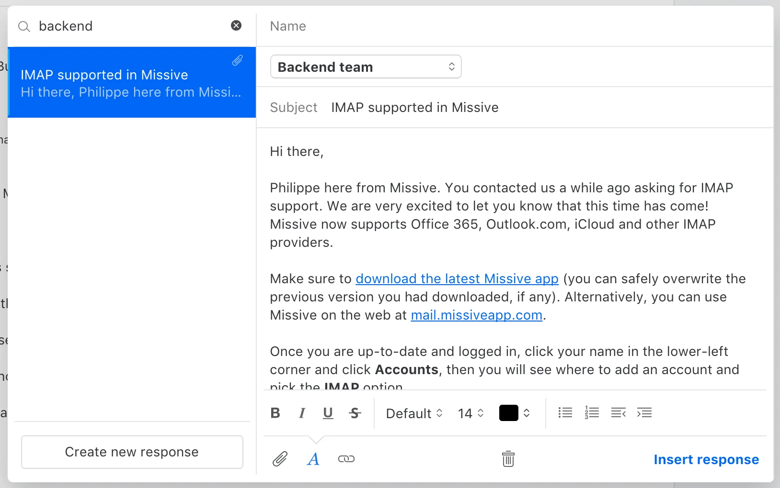Viewport: 780px width, 488px height.
Task: Click the Hi there, greeting line
Action: pyautogui.click(x=297, y=152)
